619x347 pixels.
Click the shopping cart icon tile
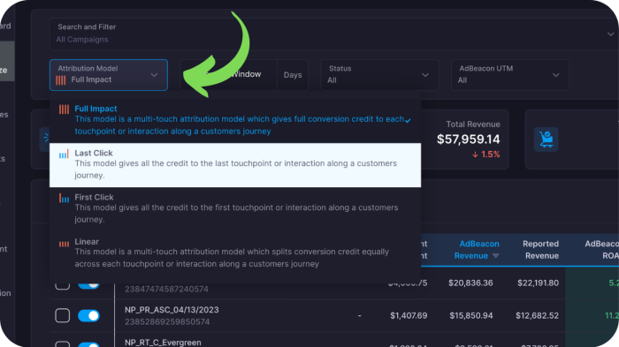point(546,140)
